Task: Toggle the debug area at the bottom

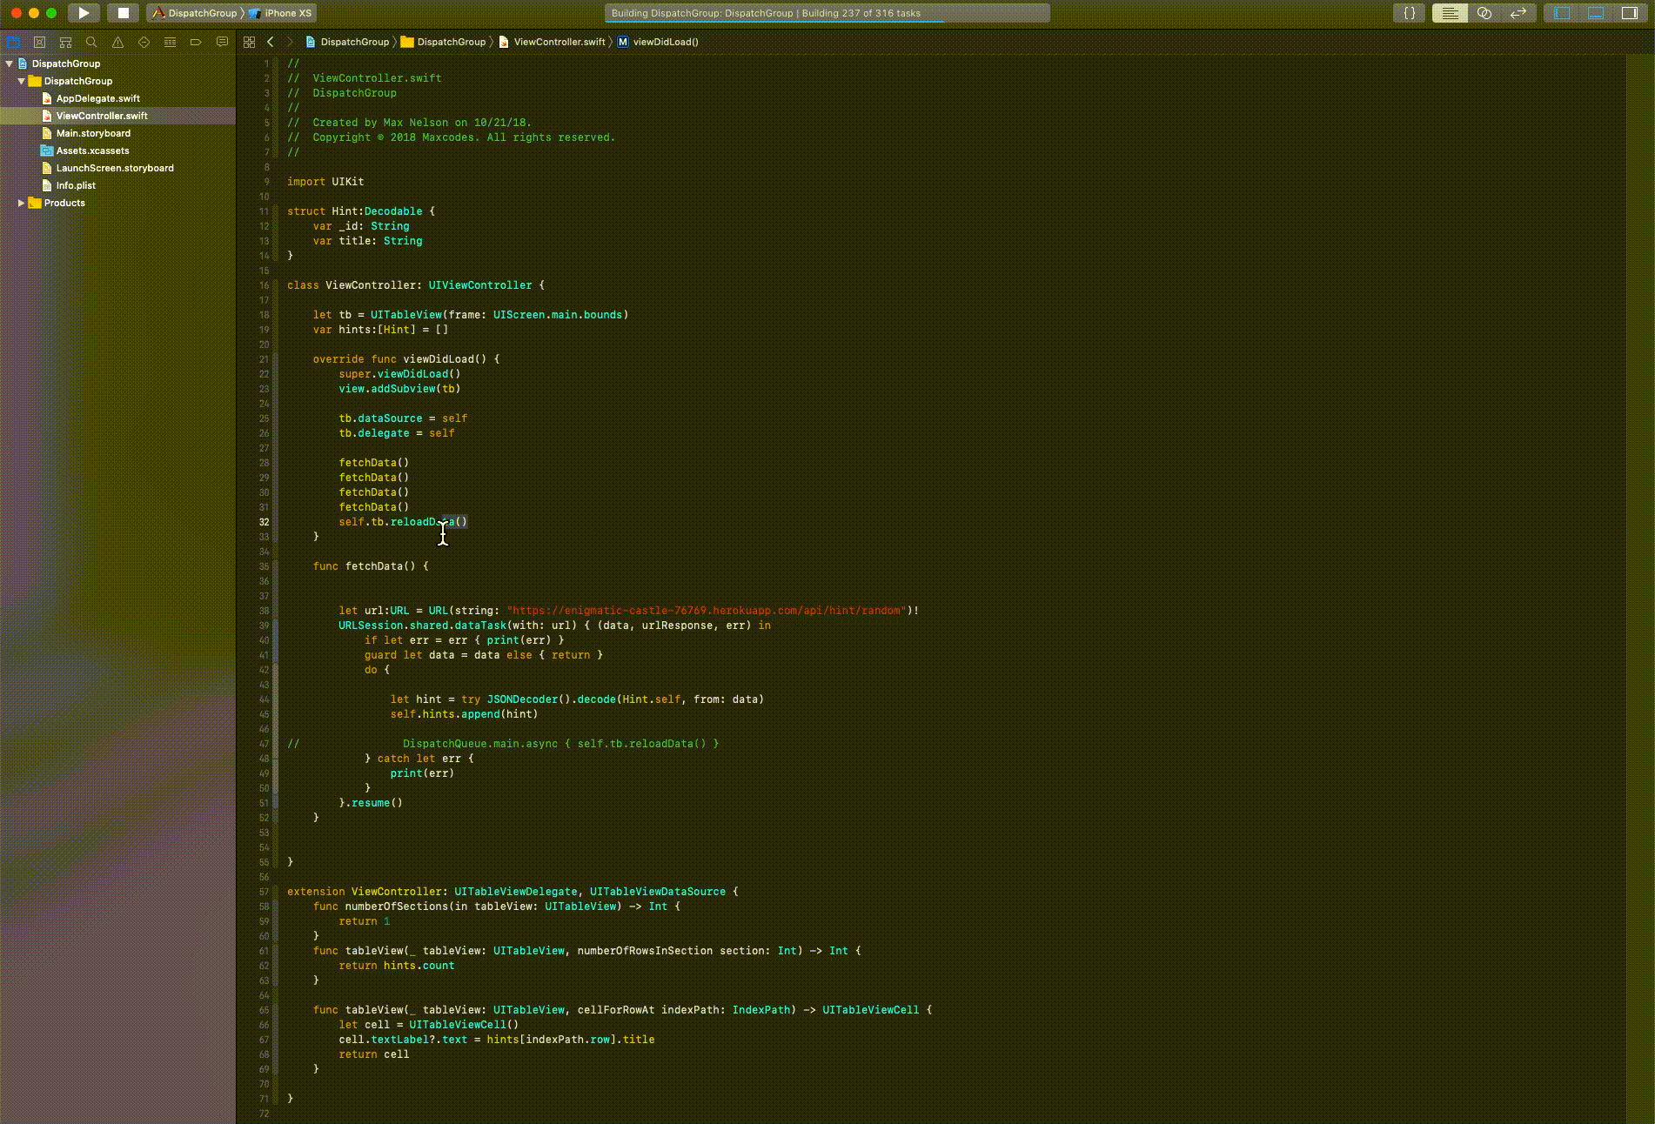Action: [x=1596, y=13]
